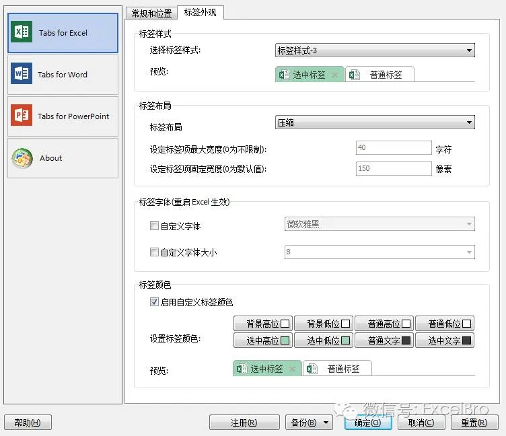The height and width of the screenshot is (436, 506).
Task: Switch to the 常规和位置 tab
Action: tap(151, 13)
